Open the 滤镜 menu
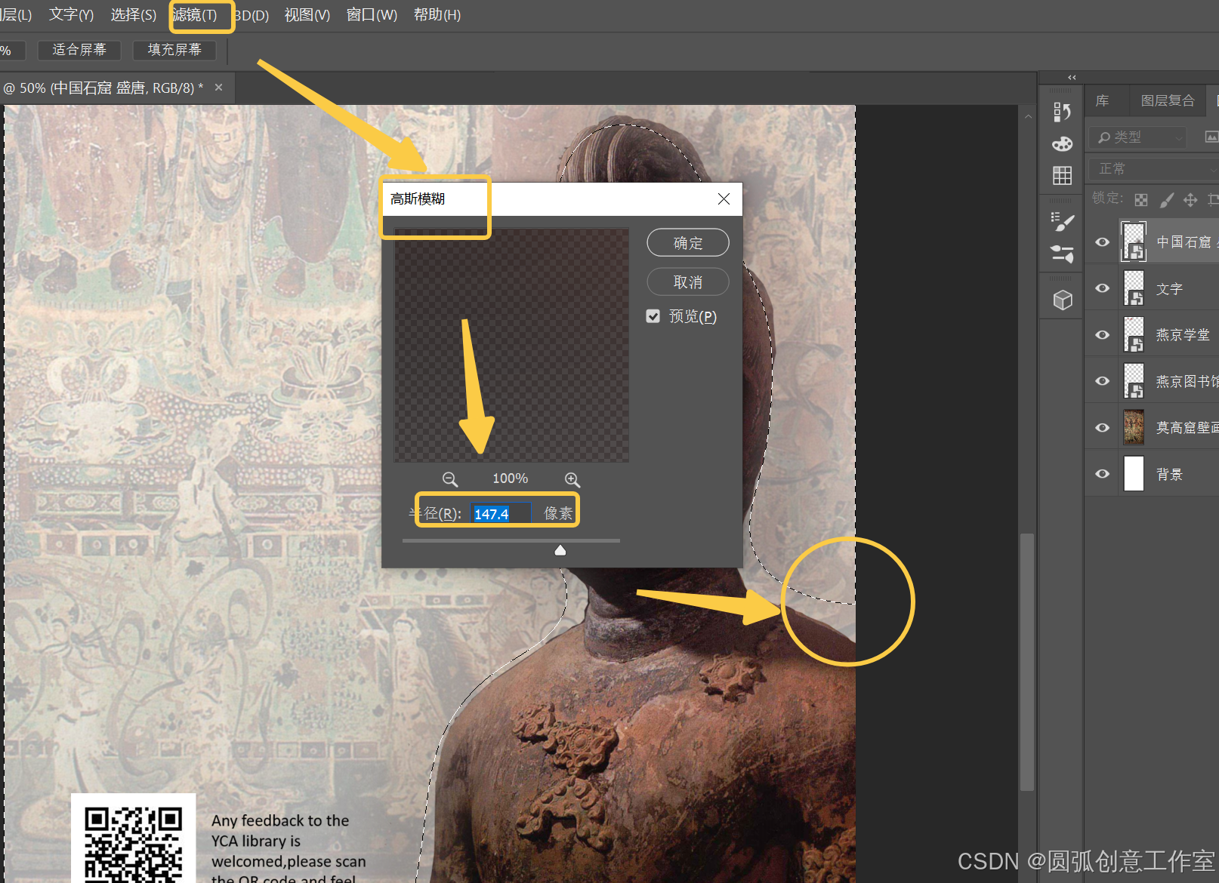The image size is (1219, 883). [x=195, y=15]
